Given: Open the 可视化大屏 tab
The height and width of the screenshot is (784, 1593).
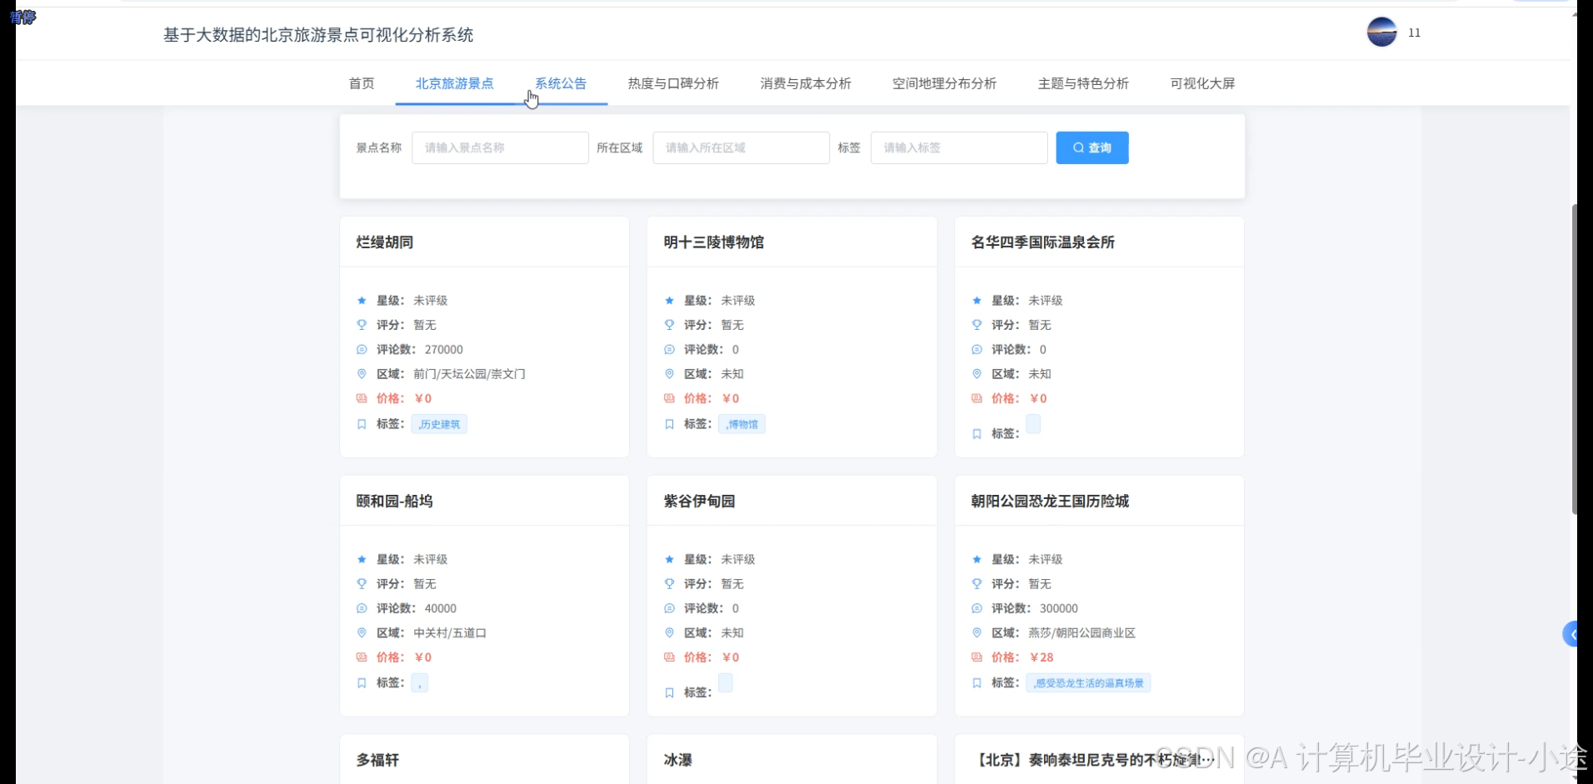Looking at the screenshot, I should point(1202,83).
